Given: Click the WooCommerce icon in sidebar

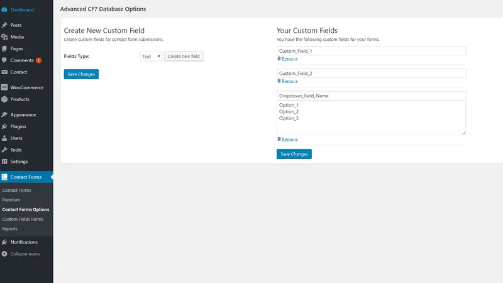Looking at the screenshot, I should pos(4,87).
